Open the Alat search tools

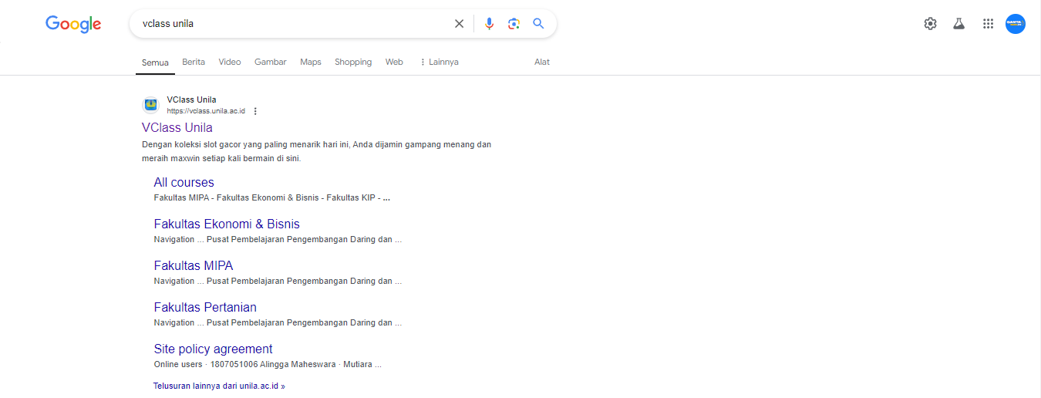(x=542, y=62)
